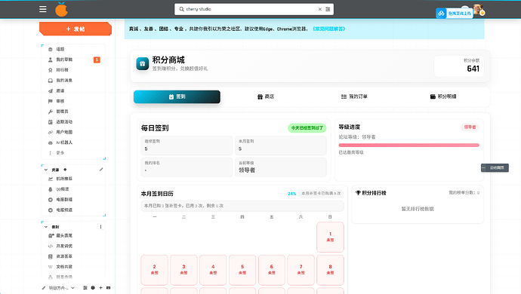The width and height of the screenshot is (521, 294).
Task: Click the 24% monthly sign-in rate
Action: [292, 194]
